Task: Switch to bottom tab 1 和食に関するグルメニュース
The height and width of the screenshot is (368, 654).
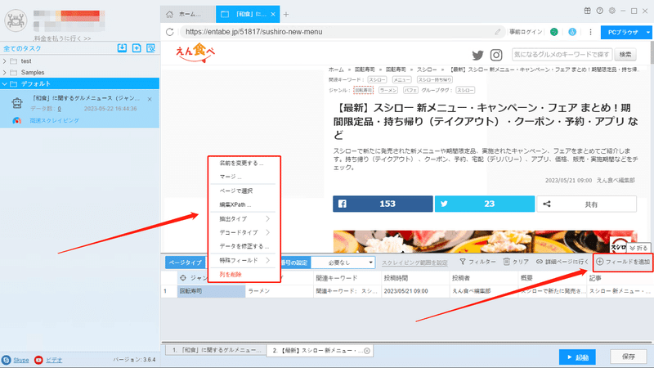Action: (216, 351)
